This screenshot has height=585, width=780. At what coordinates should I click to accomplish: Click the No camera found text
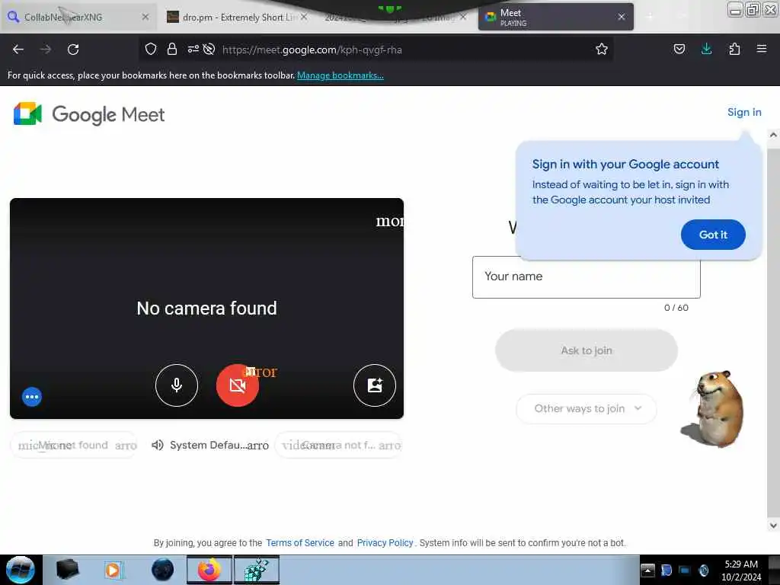point(207,308)
